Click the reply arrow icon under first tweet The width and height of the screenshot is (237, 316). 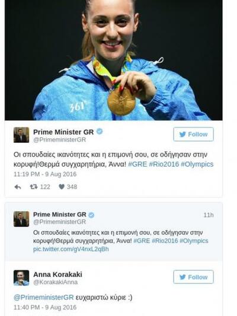click(18, 187)
